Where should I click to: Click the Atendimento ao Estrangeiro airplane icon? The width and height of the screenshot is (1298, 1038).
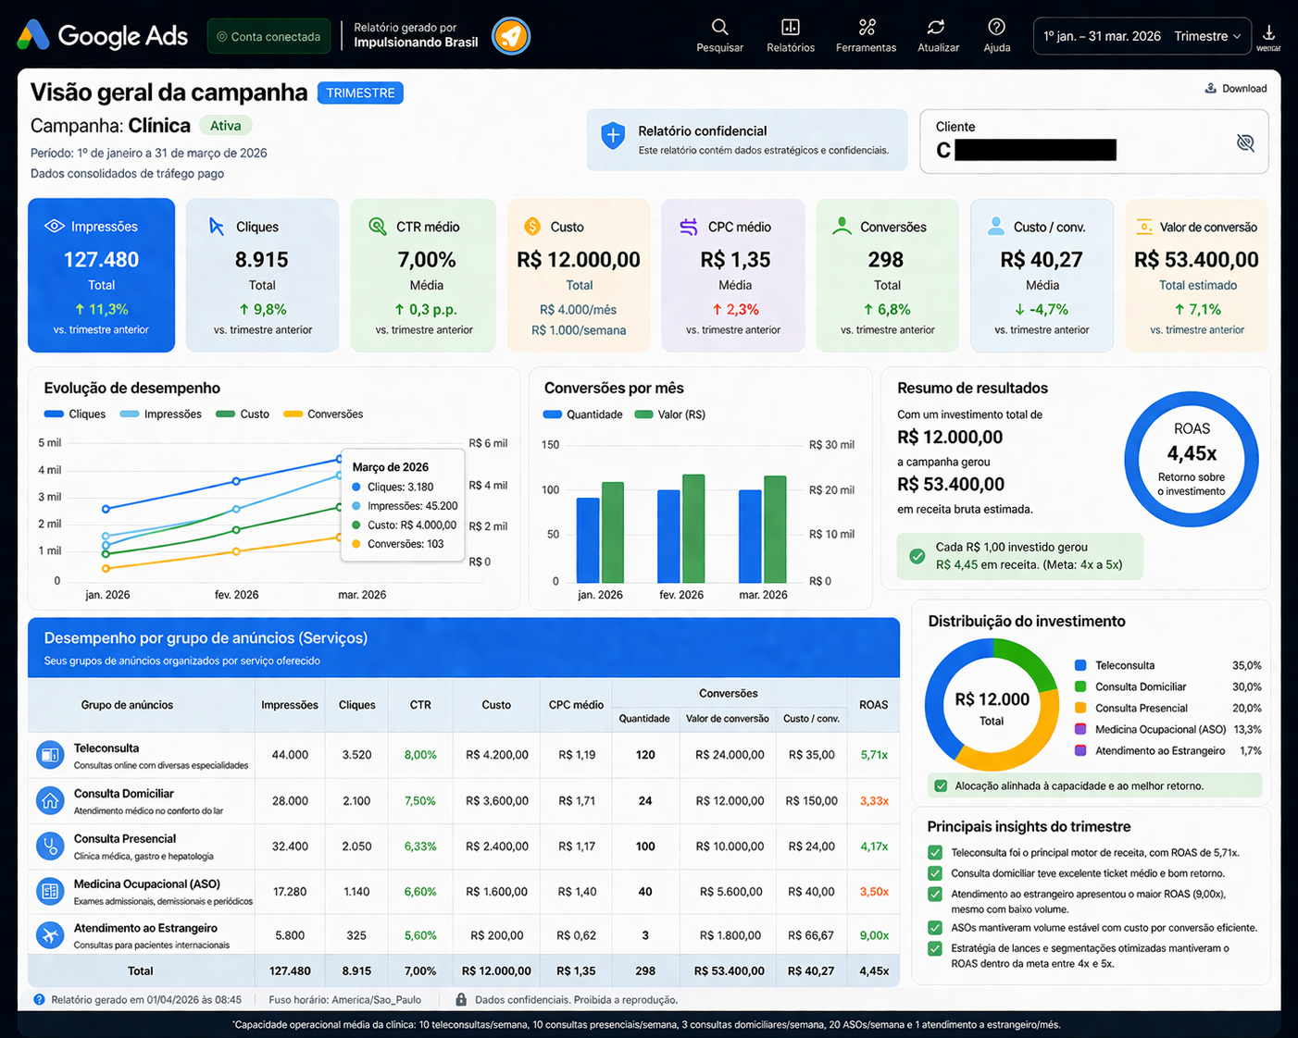pyautogui.click(x=50, y=935)
